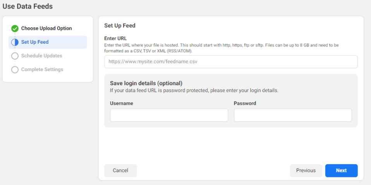Go back with the Previous button

306,171
